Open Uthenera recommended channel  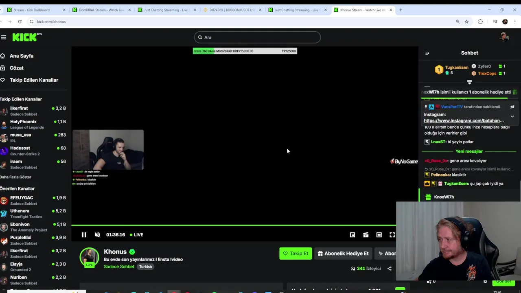pos(33,214)
